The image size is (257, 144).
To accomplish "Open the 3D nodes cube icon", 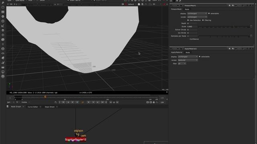I will click(x=3, y=40).
